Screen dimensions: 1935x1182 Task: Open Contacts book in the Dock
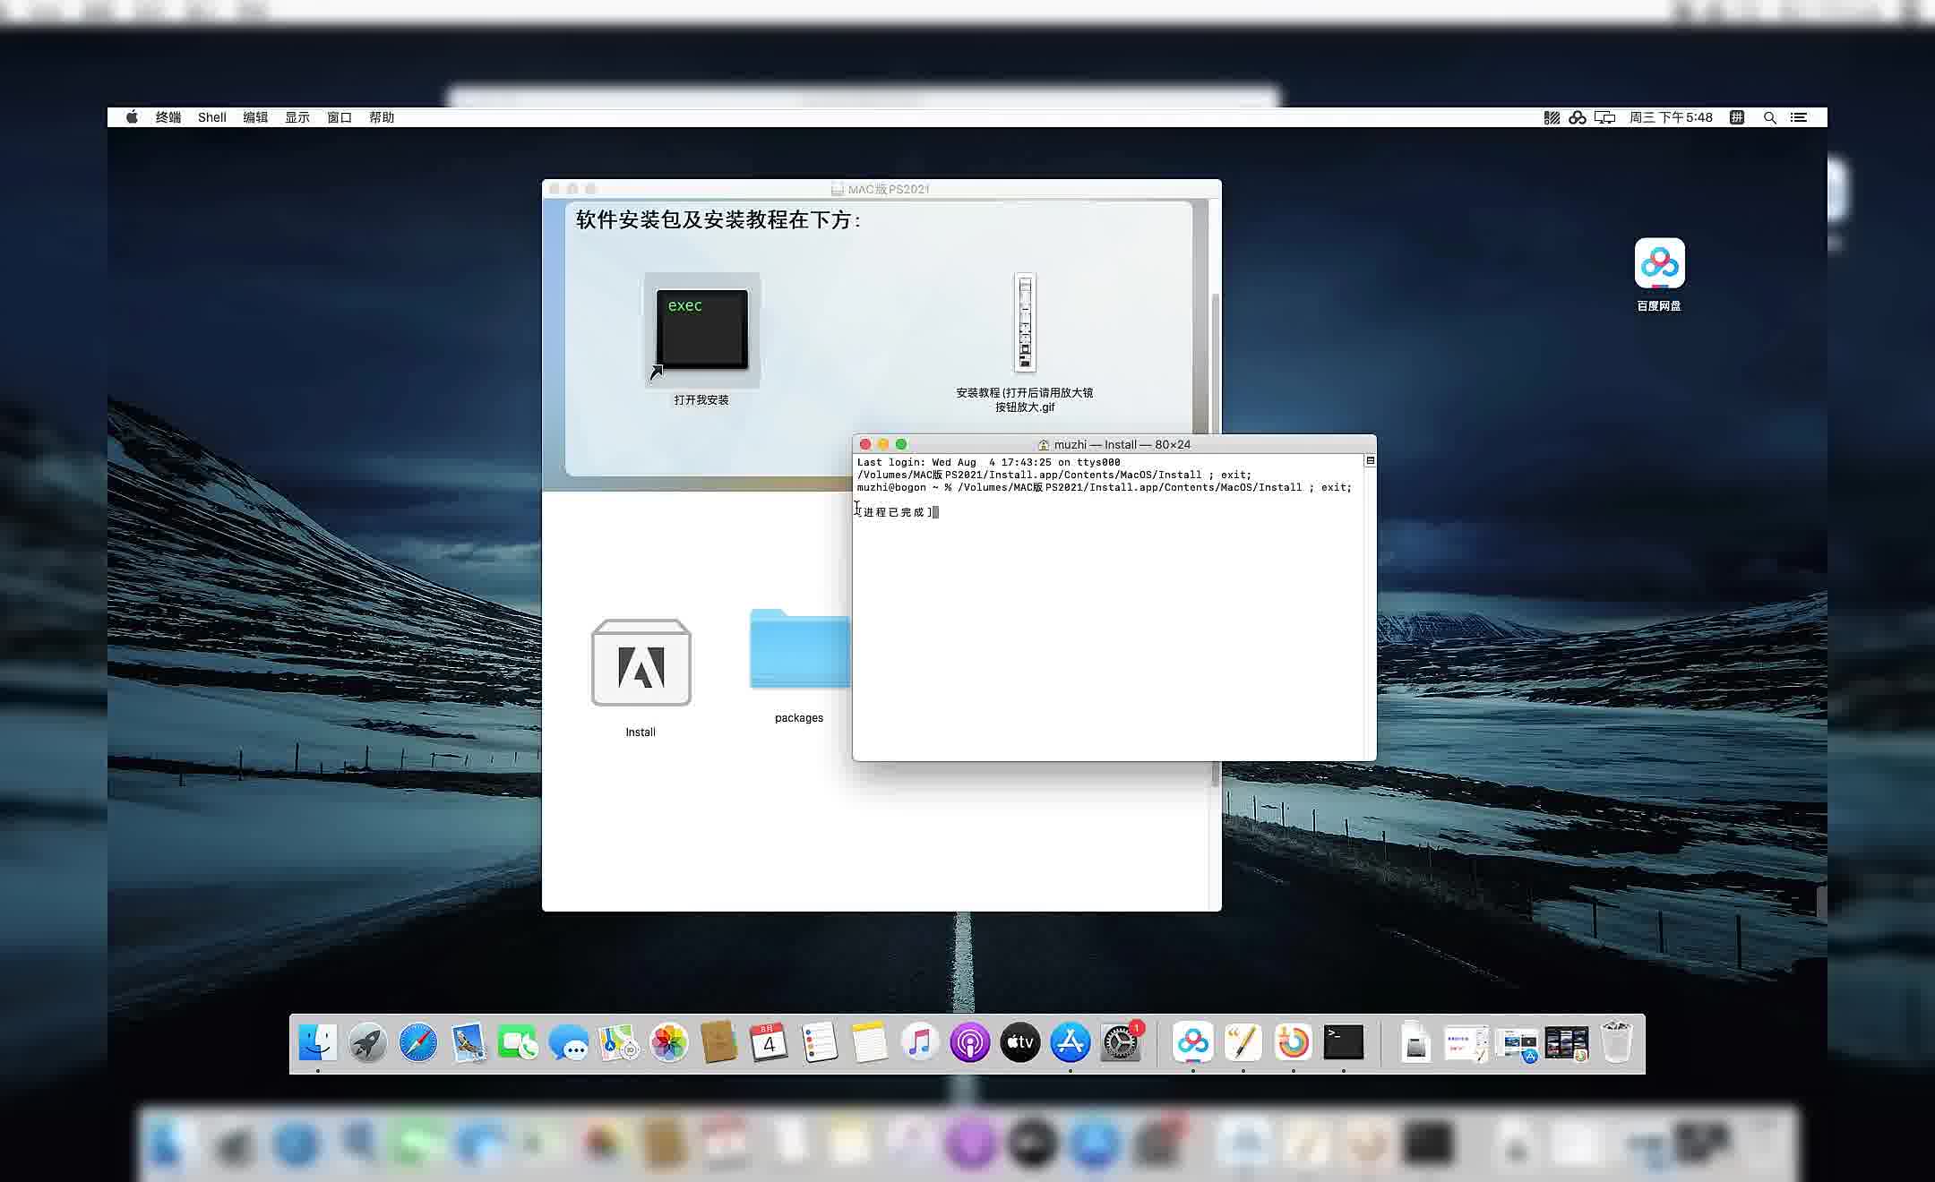718,1042
